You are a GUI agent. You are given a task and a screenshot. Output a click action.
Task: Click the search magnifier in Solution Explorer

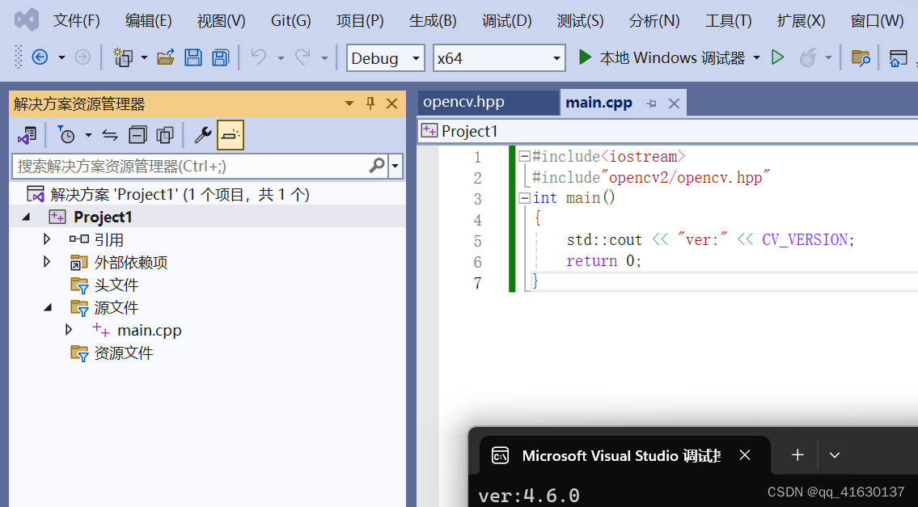click(x=375, y=165)
